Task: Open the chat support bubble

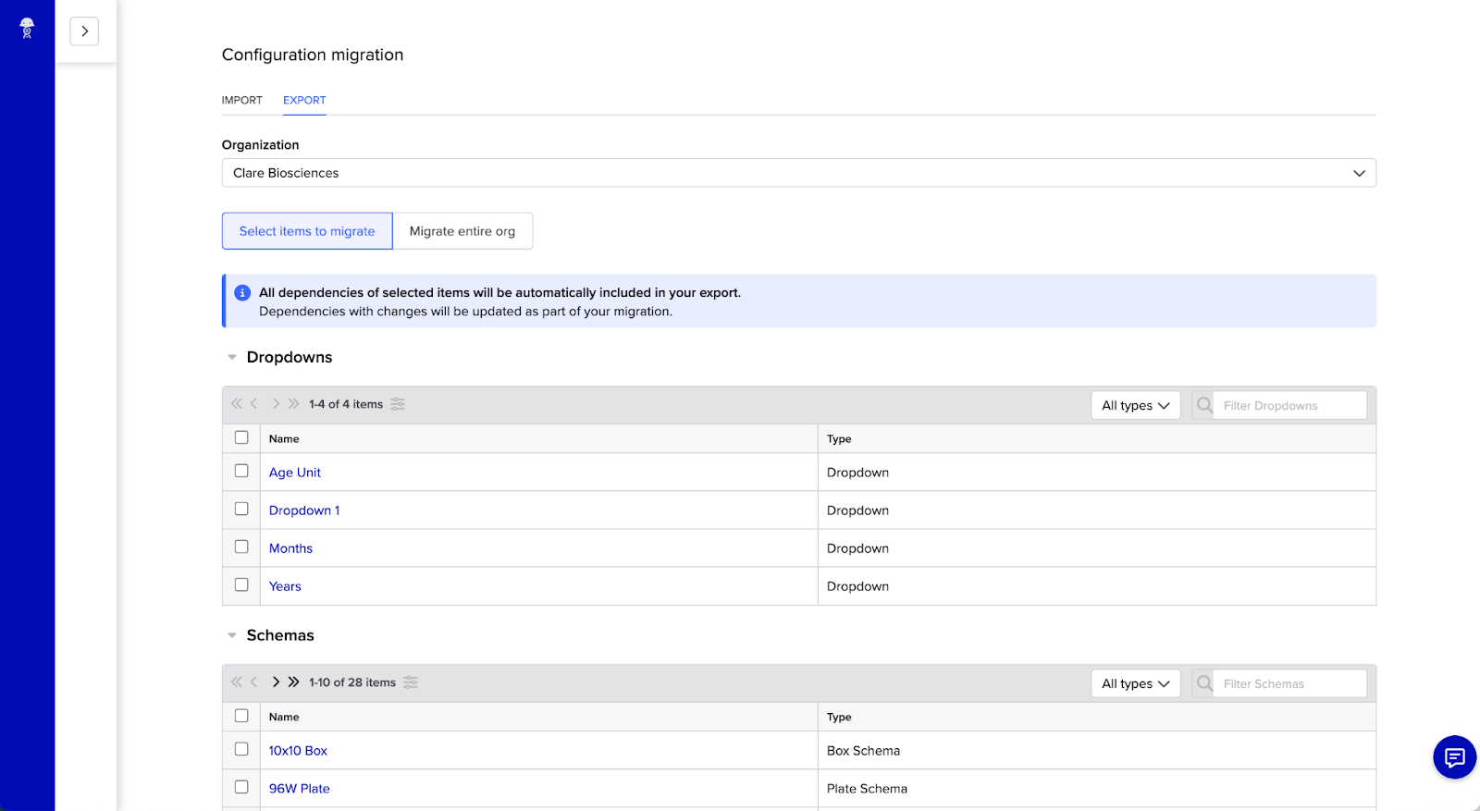Action: click(x=1454, y=757)
